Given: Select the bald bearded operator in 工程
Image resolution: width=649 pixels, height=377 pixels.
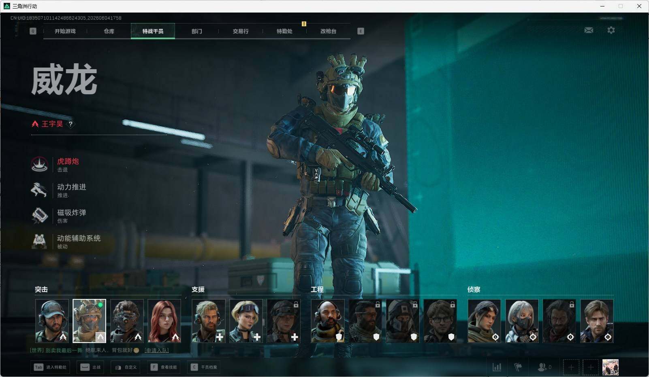Looking at the screenshot, I should tap(328, 321).
